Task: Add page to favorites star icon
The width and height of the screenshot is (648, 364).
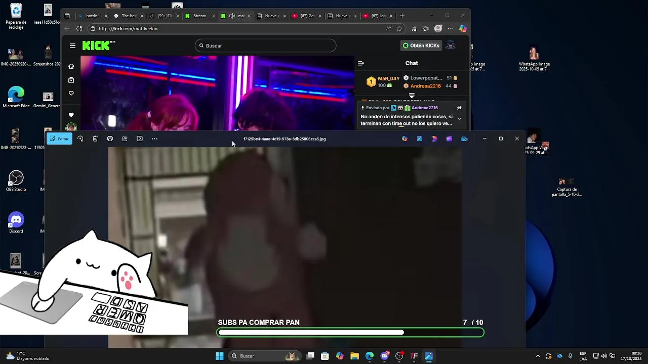Action: coord(399,29)
